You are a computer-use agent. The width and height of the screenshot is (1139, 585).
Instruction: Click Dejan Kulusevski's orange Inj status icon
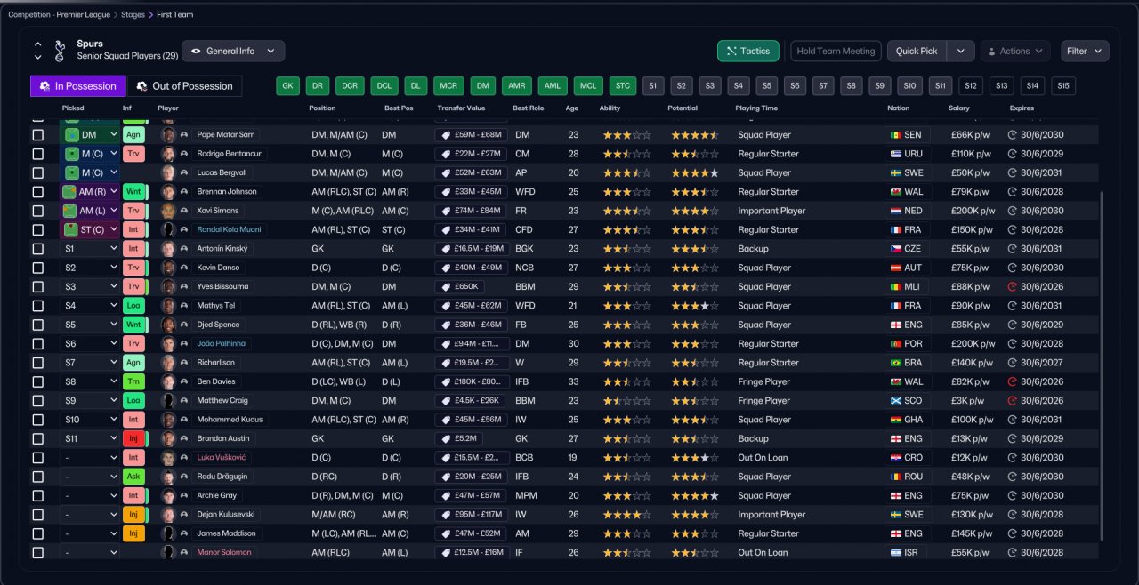click(x=133, y=515)
